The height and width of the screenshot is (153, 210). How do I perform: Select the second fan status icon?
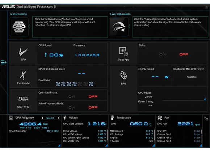tap(63, 84)
